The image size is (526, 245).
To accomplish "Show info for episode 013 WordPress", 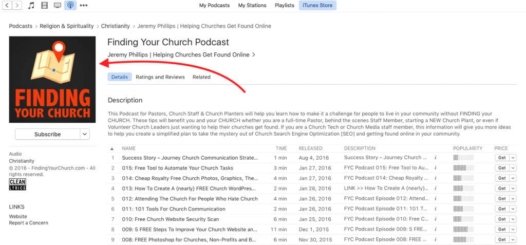I will [436, 189].
